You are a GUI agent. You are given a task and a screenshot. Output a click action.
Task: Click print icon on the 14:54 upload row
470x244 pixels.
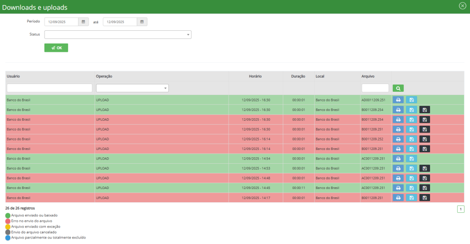(x=398, y=159)
